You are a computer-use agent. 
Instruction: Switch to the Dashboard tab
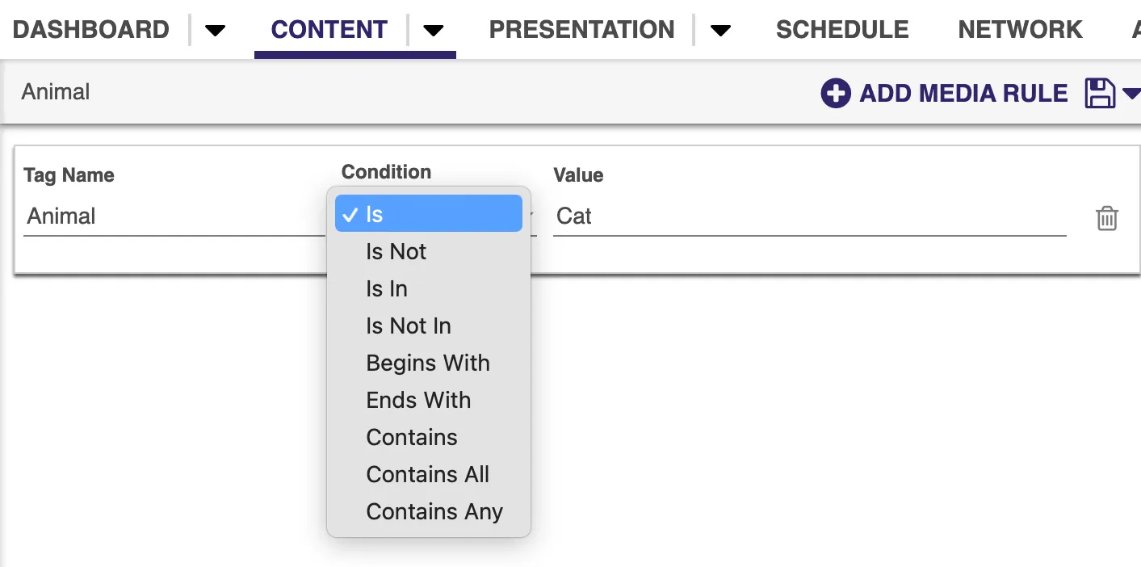tap(91, 30)
